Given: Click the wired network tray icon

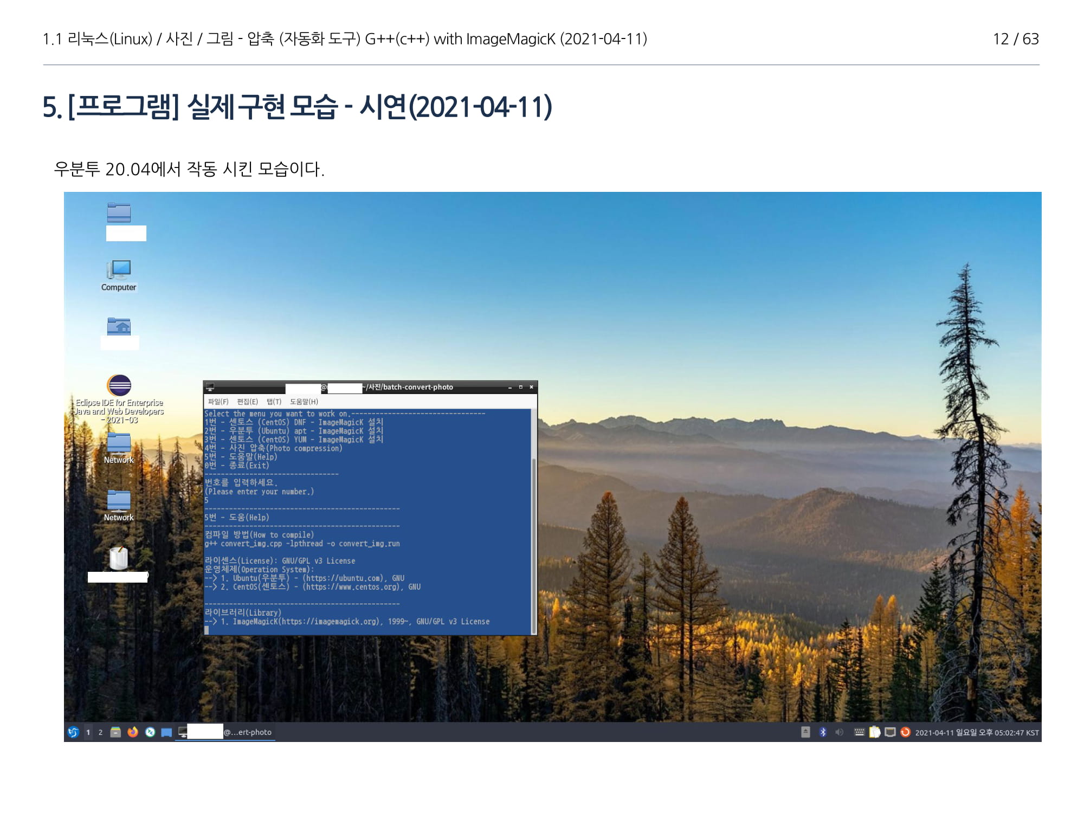Looking at the screenshot, I should [x=889, y=732].
